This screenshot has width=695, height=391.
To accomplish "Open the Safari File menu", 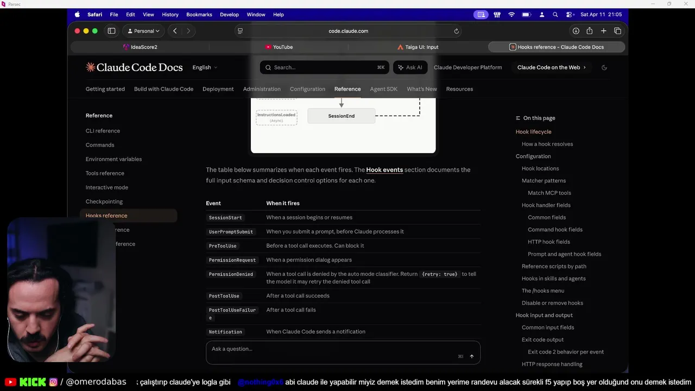I will (114, 15).
